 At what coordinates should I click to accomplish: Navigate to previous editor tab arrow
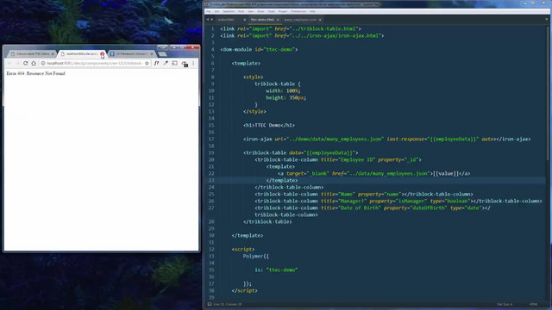tap(208, 20)
